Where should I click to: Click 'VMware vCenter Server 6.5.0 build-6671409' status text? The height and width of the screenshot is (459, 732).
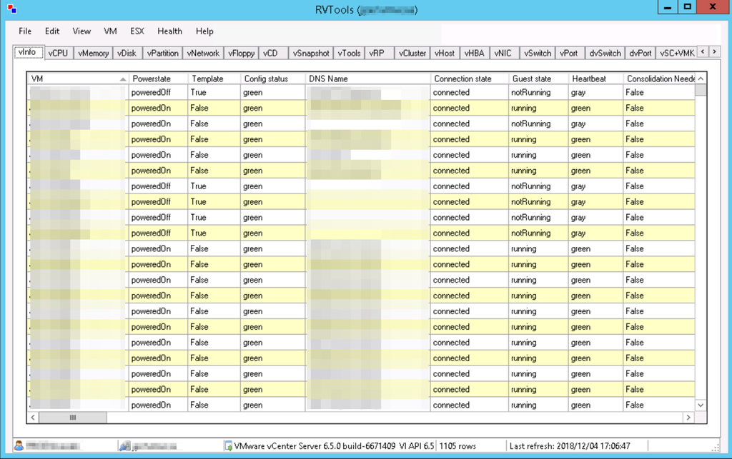pyautogui.click(x=315, y=446)
